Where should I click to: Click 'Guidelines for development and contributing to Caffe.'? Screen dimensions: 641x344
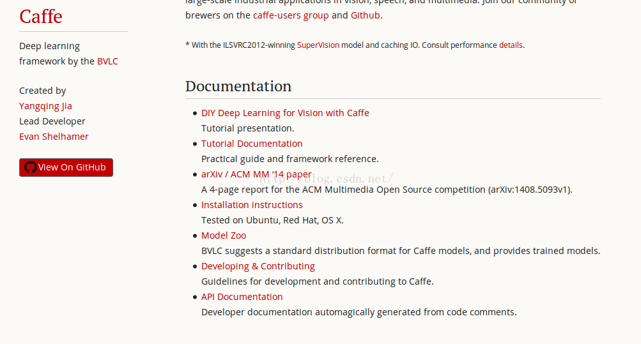317,281
